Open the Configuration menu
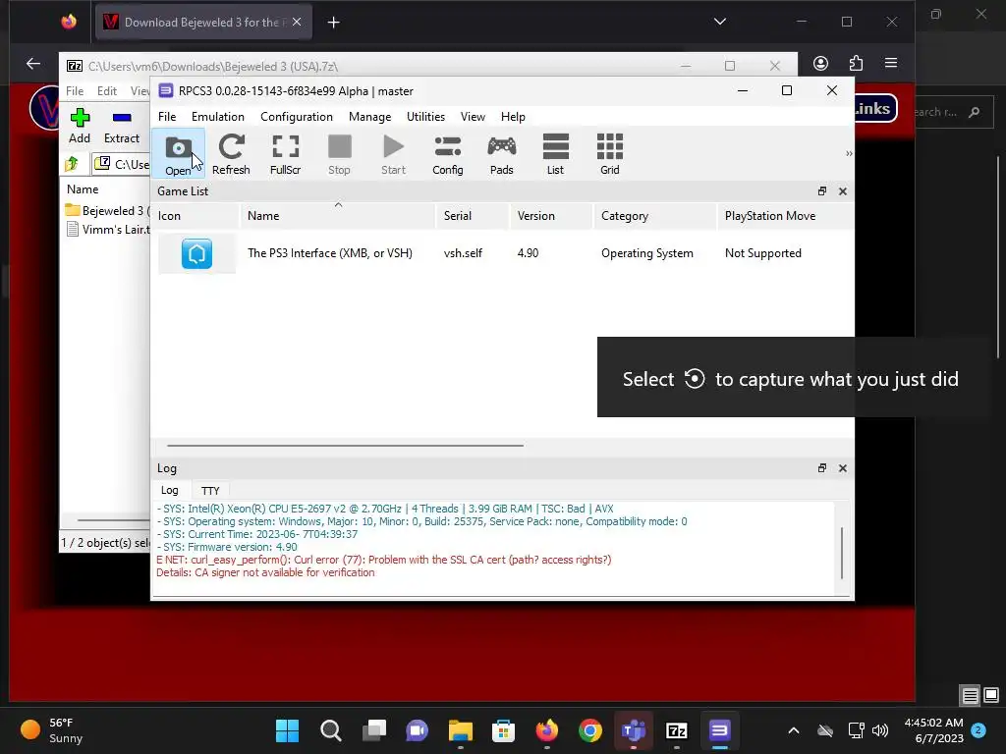The image size is (1006, 754). pyautogui.click(x=297, y=117)
